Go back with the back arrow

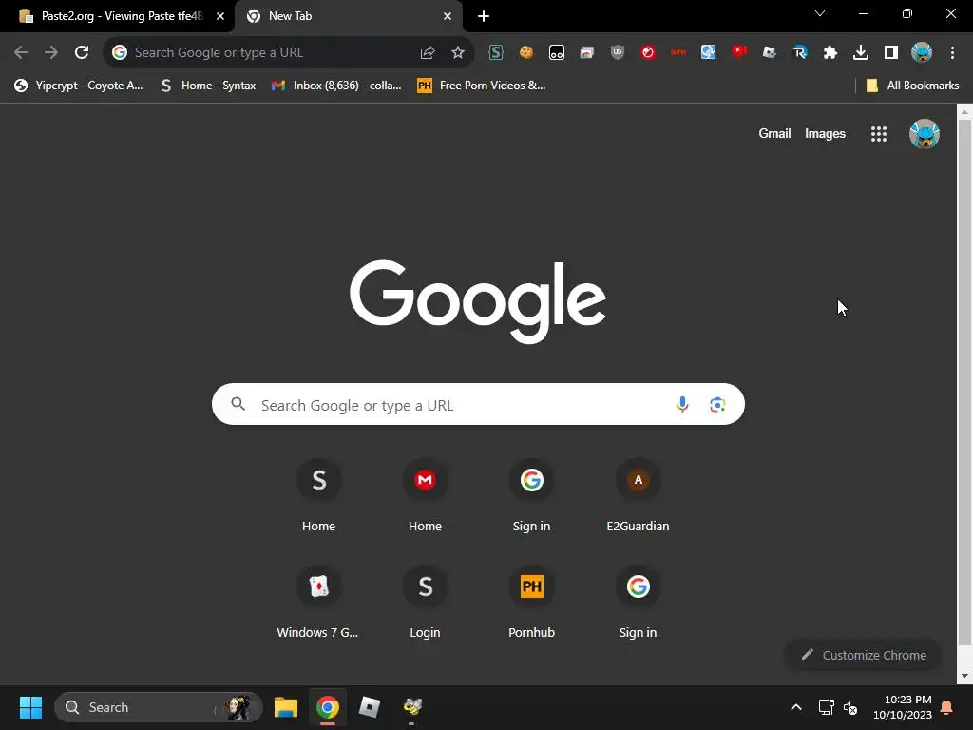pos(21,53)
